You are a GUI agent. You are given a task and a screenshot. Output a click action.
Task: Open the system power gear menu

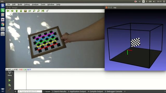click(x=164, y=2)
